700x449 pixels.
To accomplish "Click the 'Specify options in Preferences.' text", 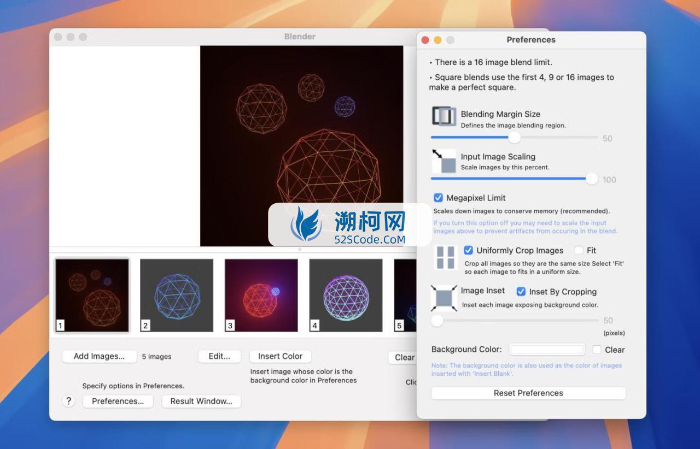I will point(133,386).
